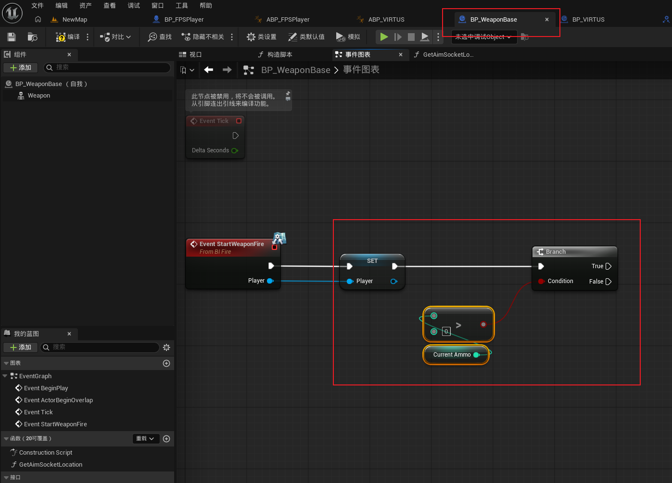This screenshot has width=672, height=483.
Task: Open Hide Unrelated options three-dot menu
Action: click(x=232, y=37)
